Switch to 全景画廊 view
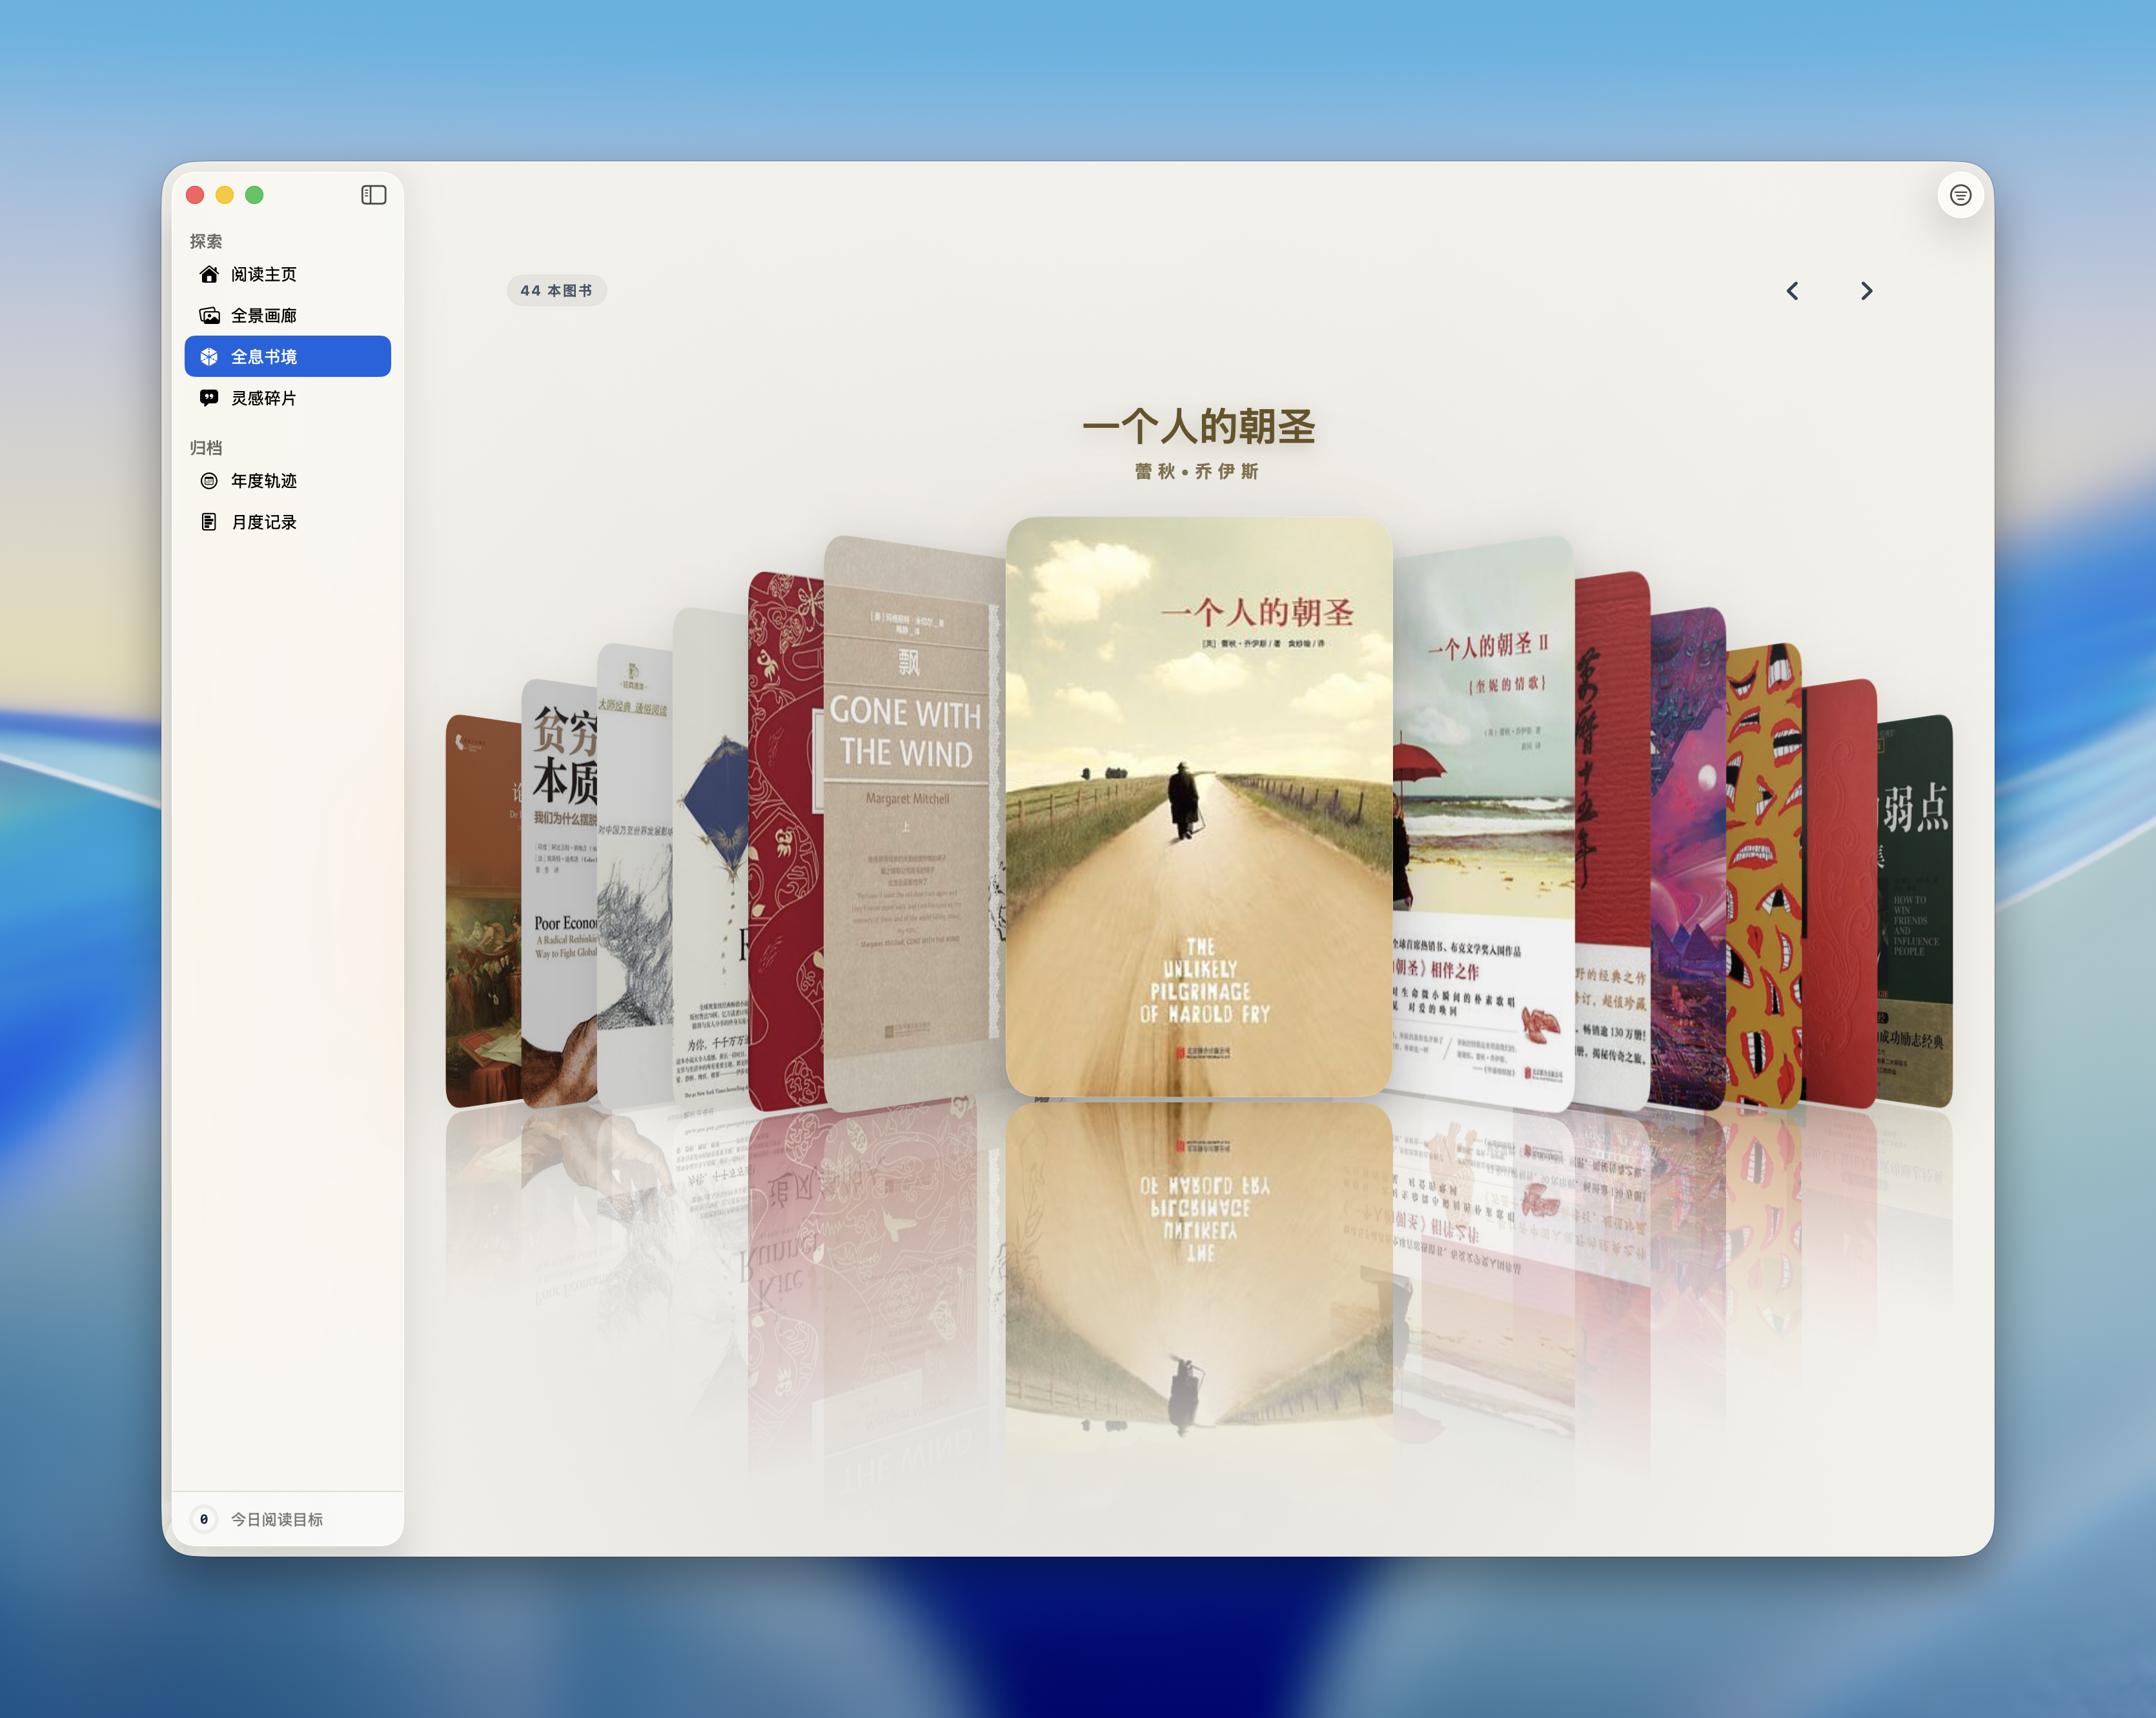This screenshot has width=2156, height=1718. pos(288,316)
